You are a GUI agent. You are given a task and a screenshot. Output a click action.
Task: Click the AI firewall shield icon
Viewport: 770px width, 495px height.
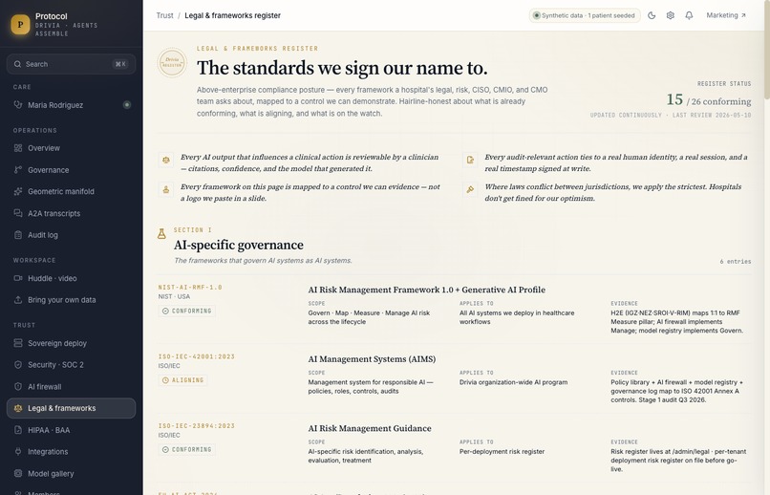[x=18, y=386]
